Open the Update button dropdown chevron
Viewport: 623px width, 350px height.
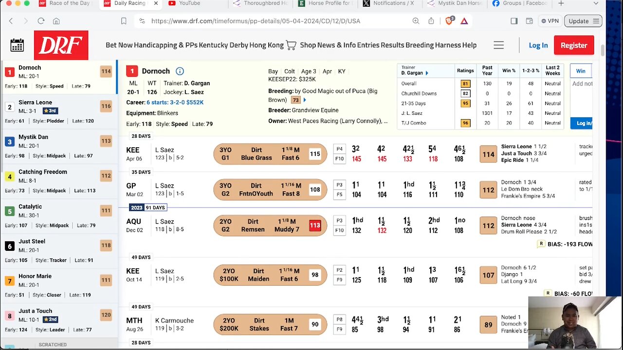[596, 21]
